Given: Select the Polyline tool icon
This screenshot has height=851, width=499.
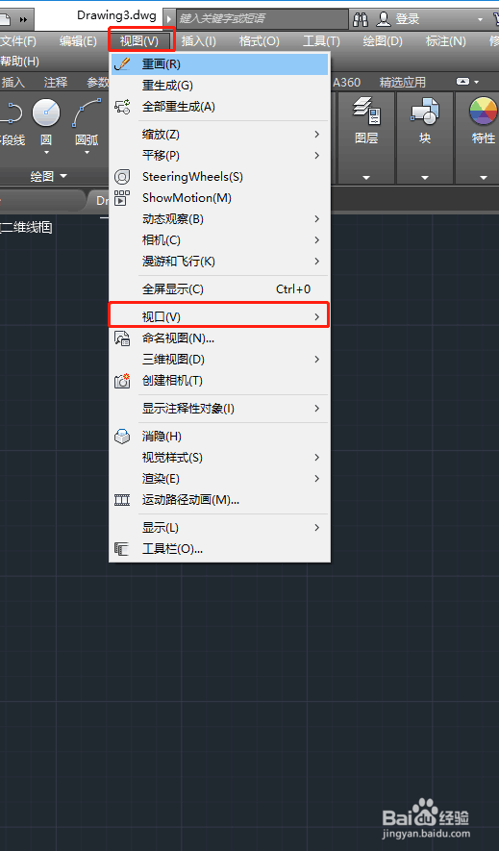Looking at the screenshot, I should 11,113.
